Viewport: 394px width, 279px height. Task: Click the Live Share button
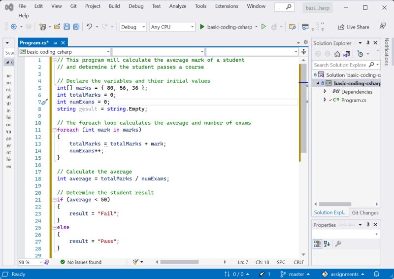point(353,27)
